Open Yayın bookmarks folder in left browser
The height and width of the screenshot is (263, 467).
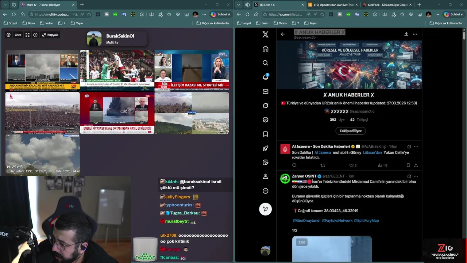pyautogui.click(x=77, y=23)
